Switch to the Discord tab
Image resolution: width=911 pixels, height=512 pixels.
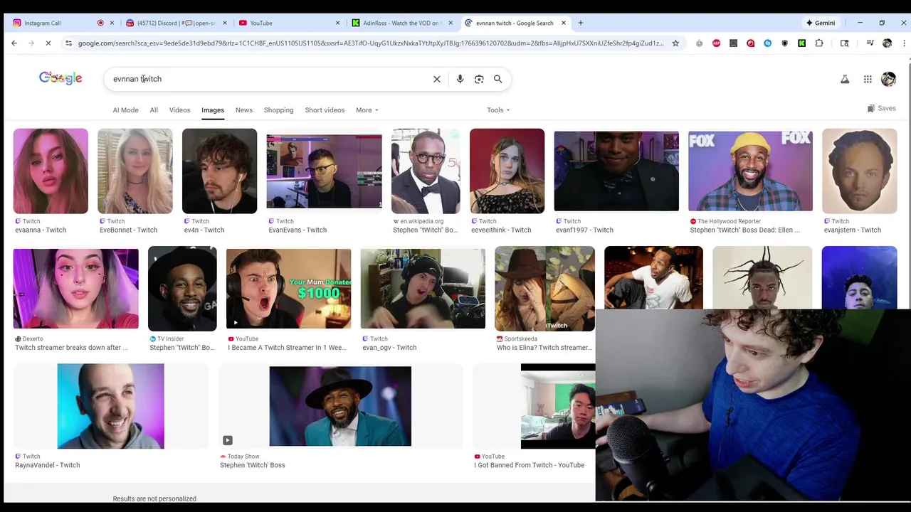point(174,23)
